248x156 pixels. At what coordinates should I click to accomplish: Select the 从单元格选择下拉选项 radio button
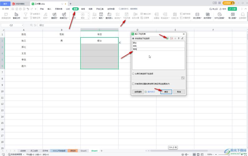pyautogui.click(x=133, y=74)
